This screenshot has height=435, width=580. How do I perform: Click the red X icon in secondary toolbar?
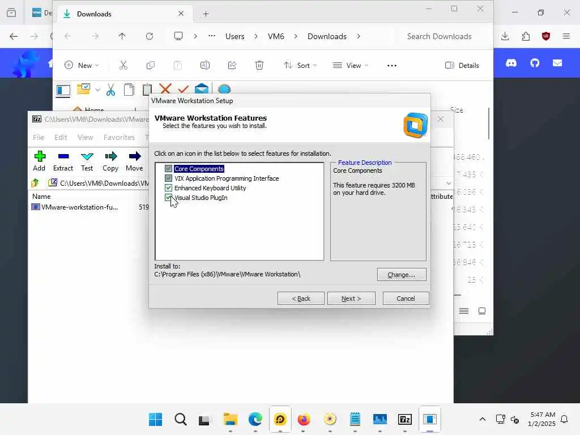coord(165,89)
